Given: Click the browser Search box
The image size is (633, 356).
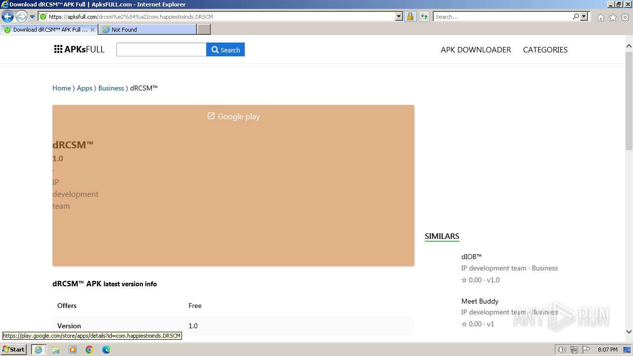Looking at the screenshot, I should 502,17.
